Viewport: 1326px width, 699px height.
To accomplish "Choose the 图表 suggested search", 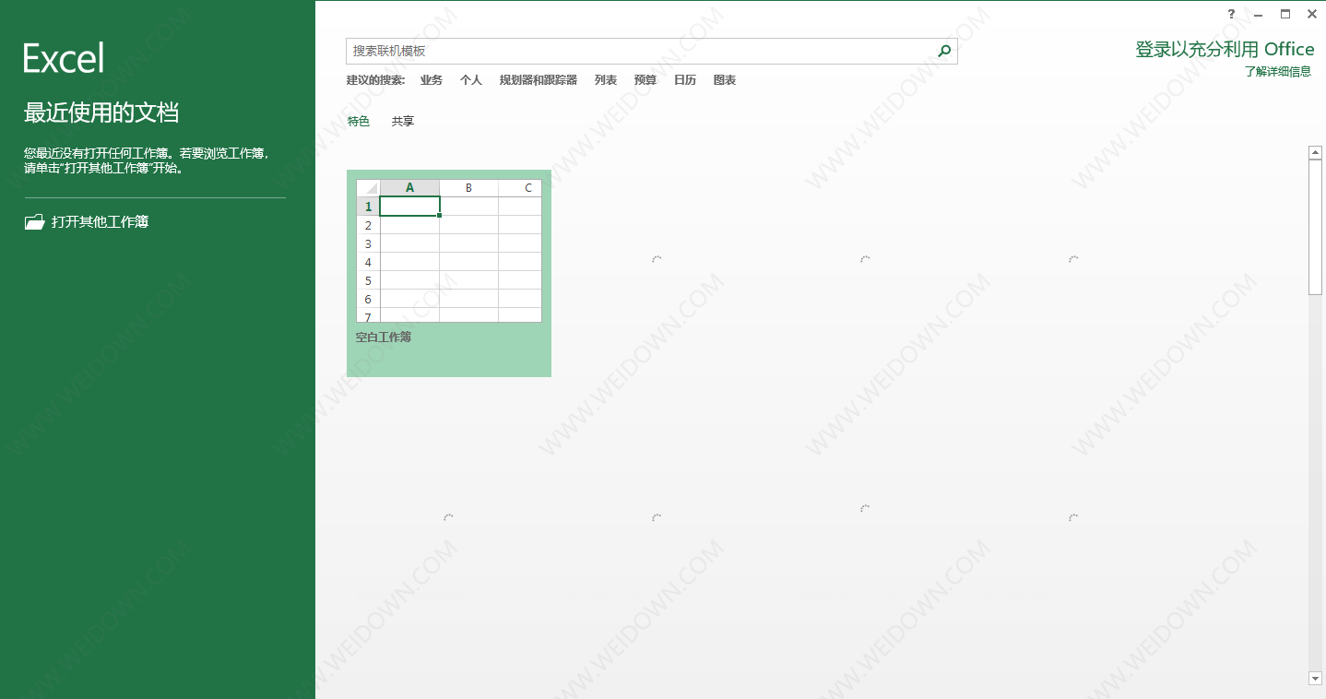I will 725,80.
